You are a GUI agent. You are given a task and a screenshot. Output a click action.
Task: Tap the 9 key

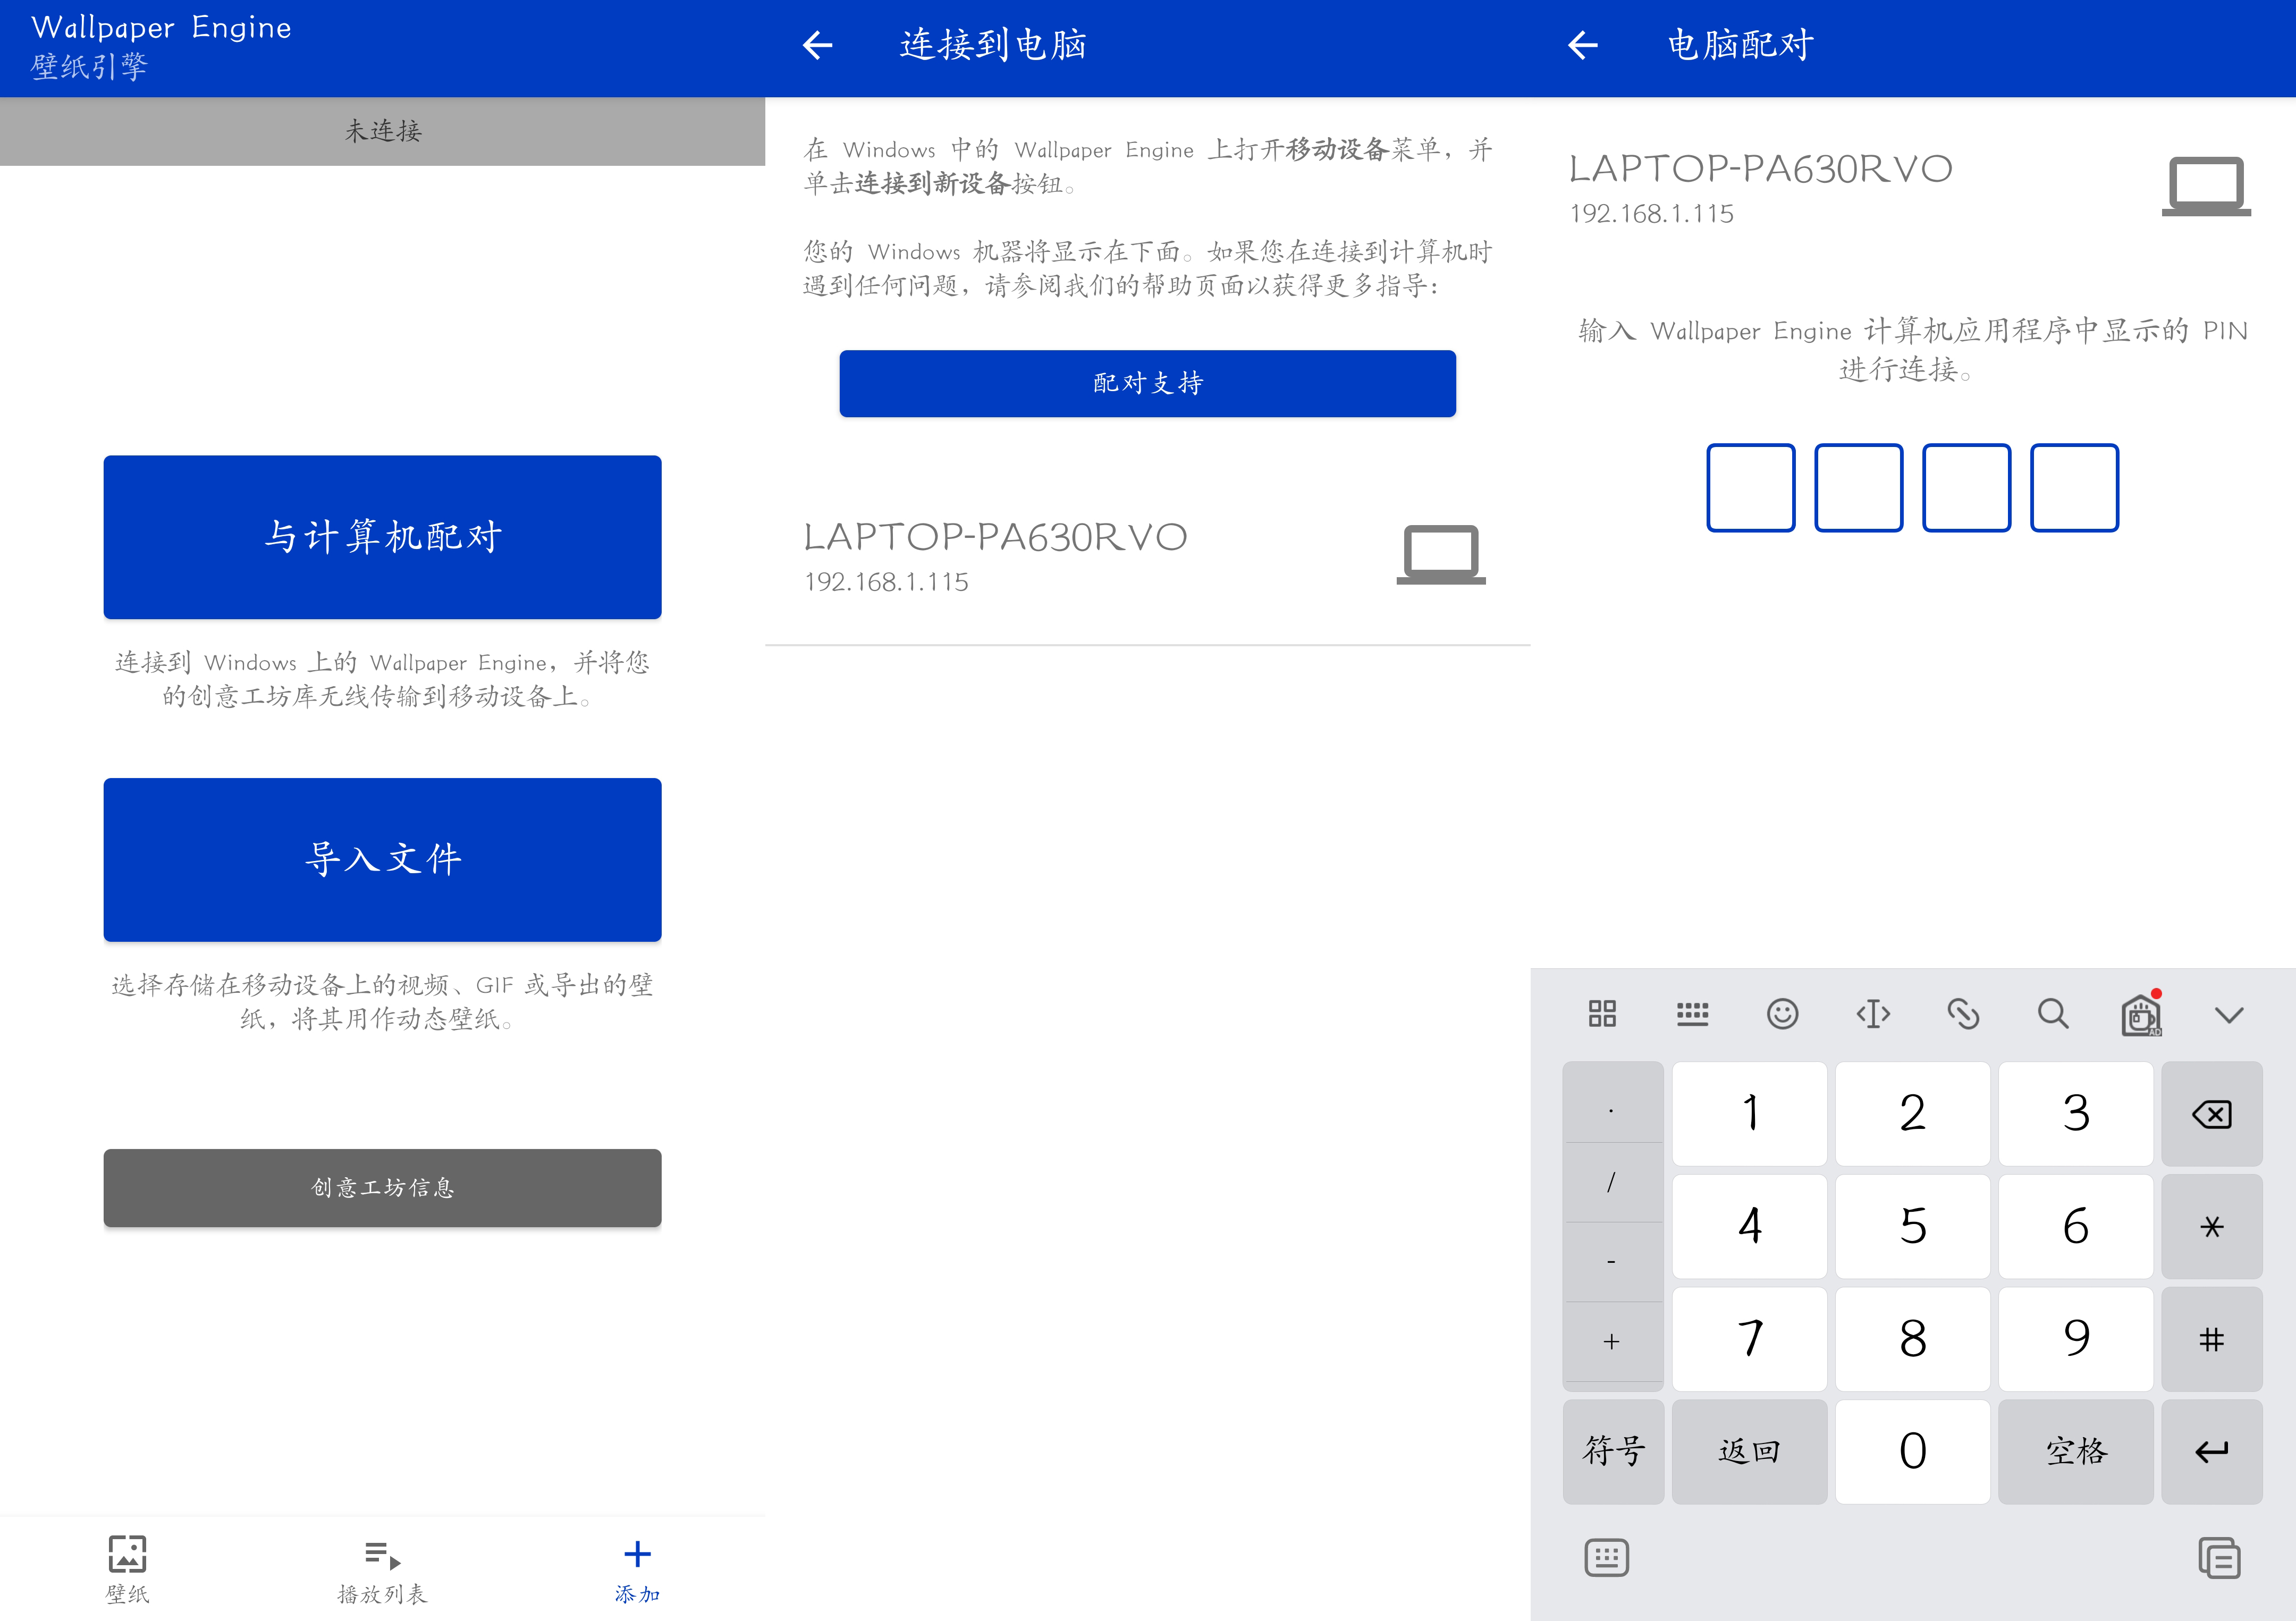tap(2075, 1339)
